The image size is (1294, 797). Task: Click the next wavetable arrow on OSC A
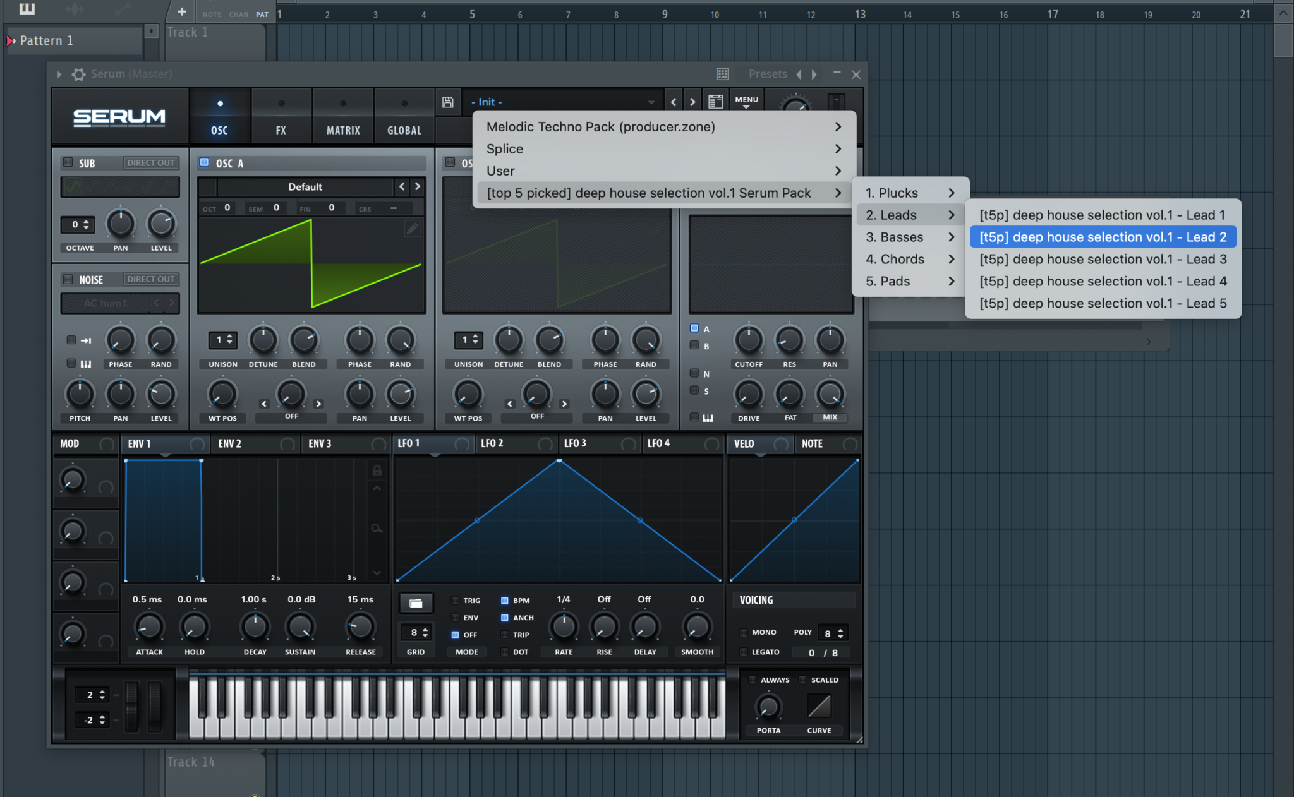coord(417,186)
